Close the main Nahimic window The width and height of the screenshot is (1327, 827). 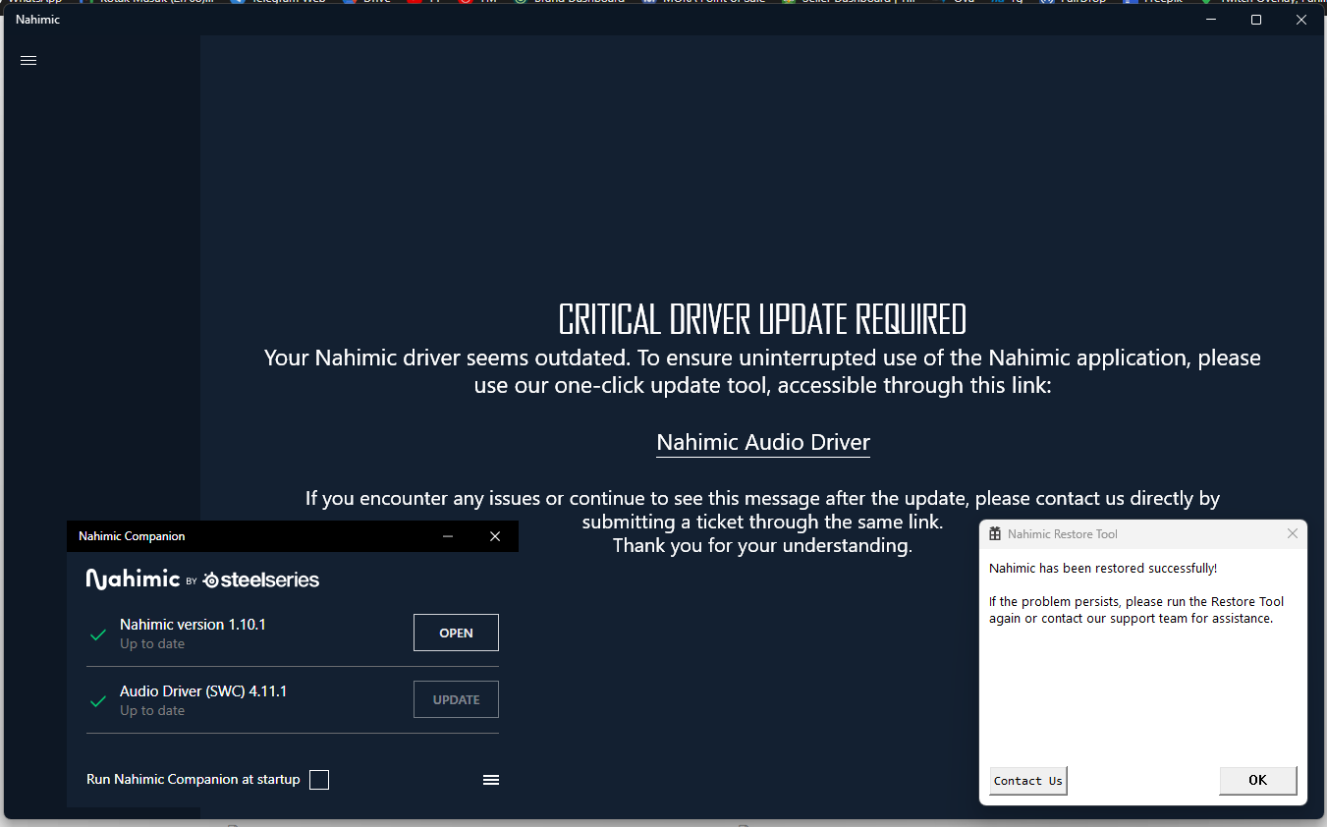(1300, 20)
